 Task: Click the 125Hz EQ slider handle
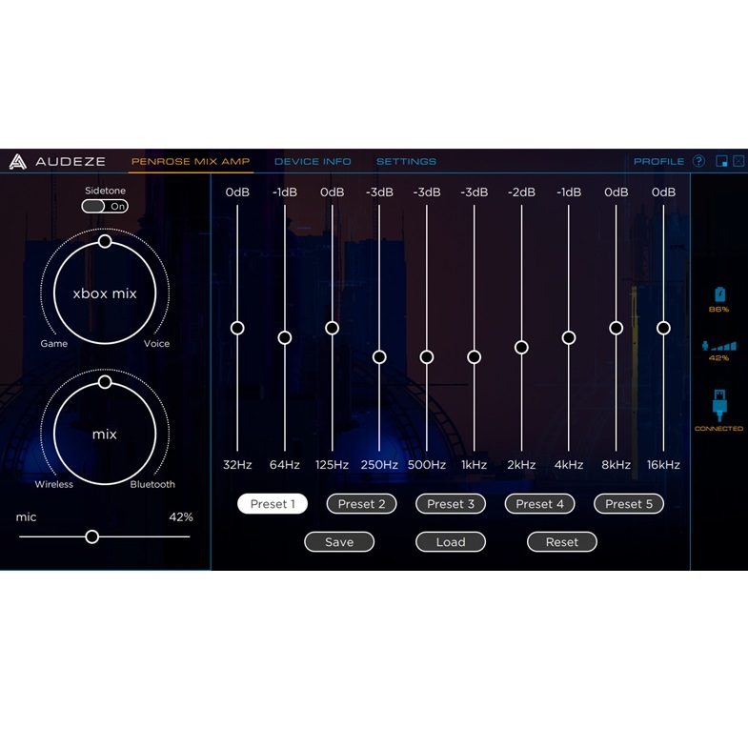click(x=332, y=328)
